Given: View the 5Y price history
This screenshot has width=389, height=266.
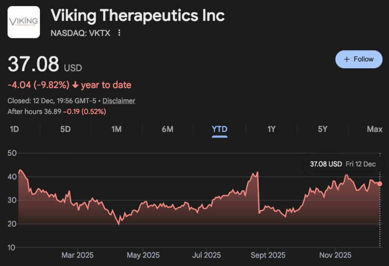Looking at the screenshot, I should click(323, 129).
